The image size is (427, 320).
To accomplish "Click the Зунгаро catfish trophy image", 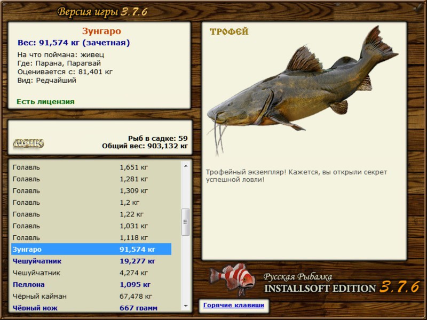I will 302,91.
